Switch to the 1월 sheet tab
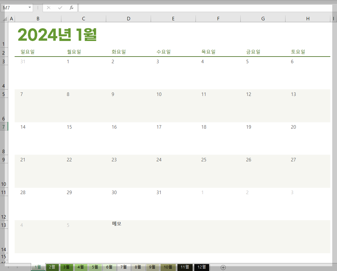The height and width of the screenshot is (271, 337). tap(38, 267)
